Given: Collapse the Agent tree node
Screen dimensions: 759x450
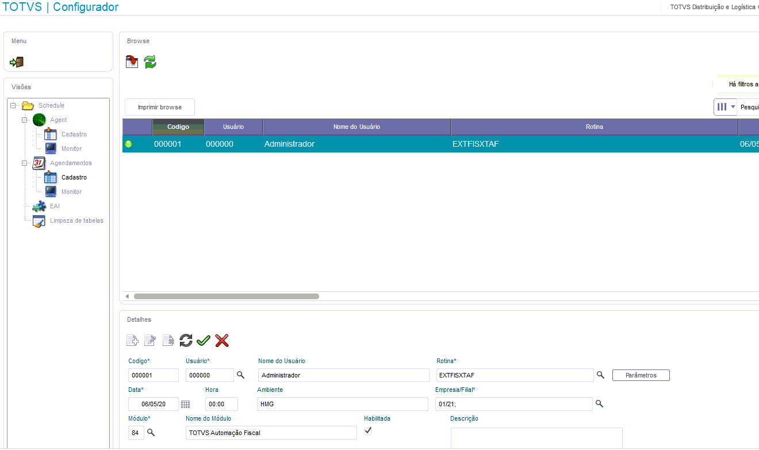Looking at the screenshot, I should coord(25,120).
